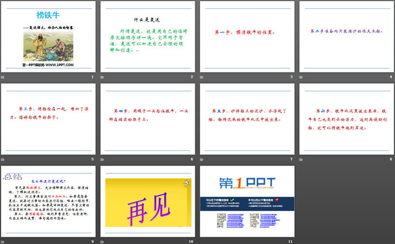395x244 pixels.
Task: Click slide number 11 label
Action: [291, 242]
